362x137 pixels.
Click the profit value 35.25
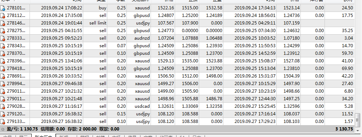tap(348, 31)
